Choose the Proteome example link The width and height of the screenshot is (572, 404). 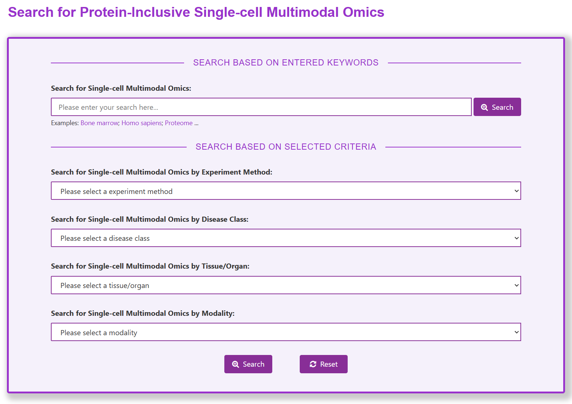click(x=179, y=123)
